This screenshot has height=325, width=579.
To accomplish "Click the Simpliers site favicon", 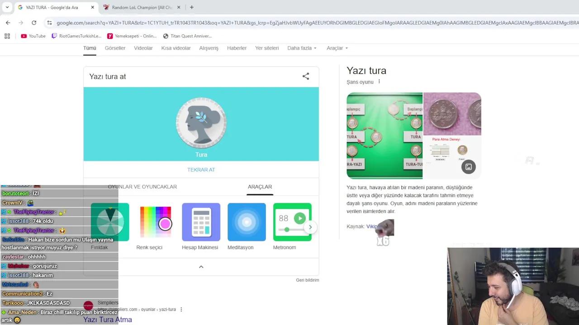I will coord(88,306).
